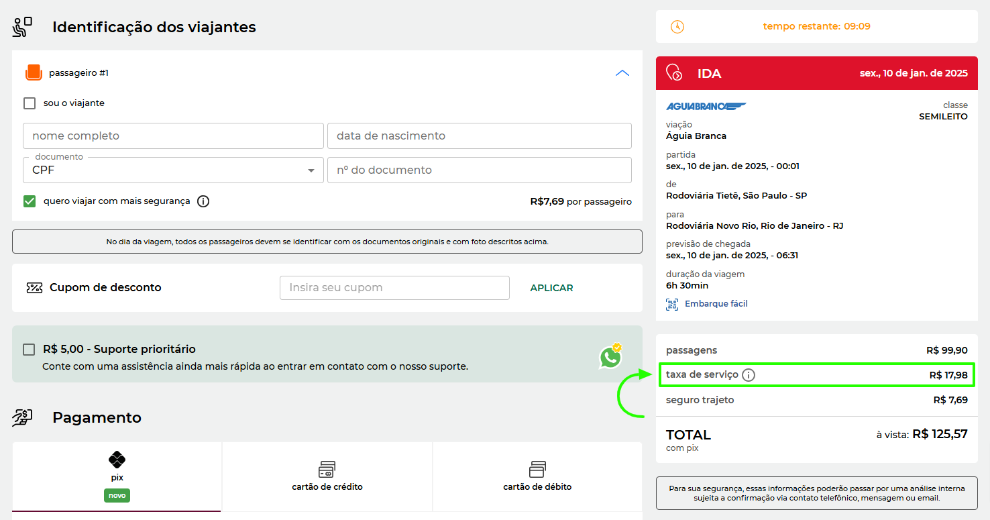
Task: Click the money icon next to Pagamento
Action: (23, 417)
